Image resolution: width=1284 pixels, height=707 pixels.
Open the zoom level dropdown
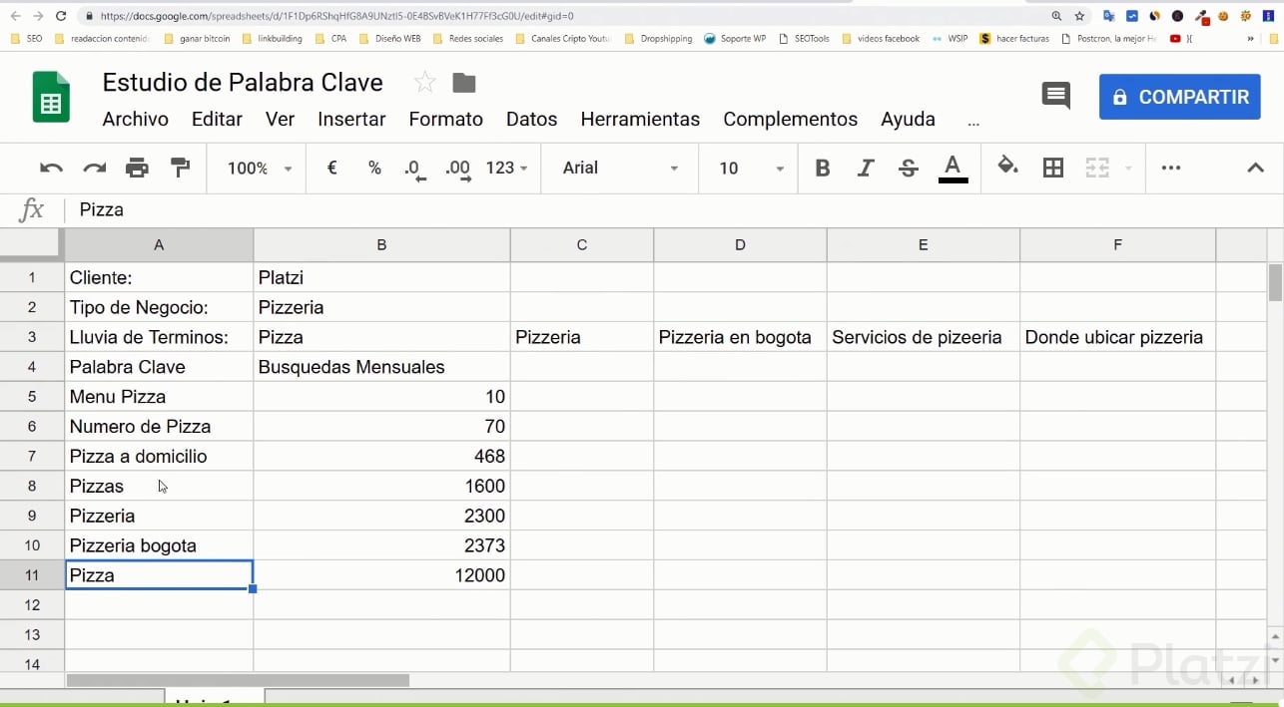(x=256, y=168)
